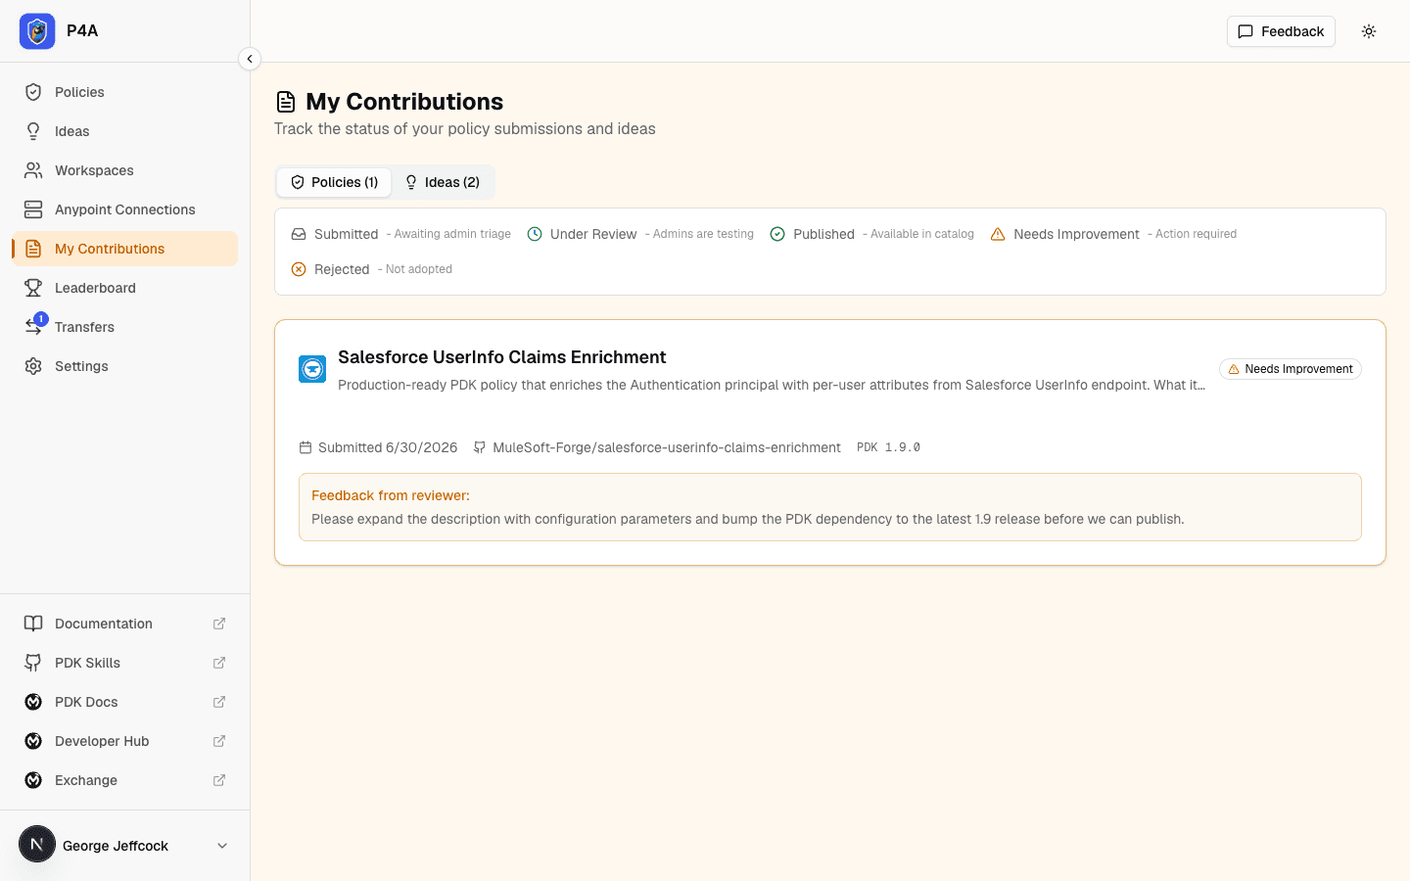Click the PDK Docs MuleSoft icon
This screenshot has height=881, width=1410.
(33, 702)
